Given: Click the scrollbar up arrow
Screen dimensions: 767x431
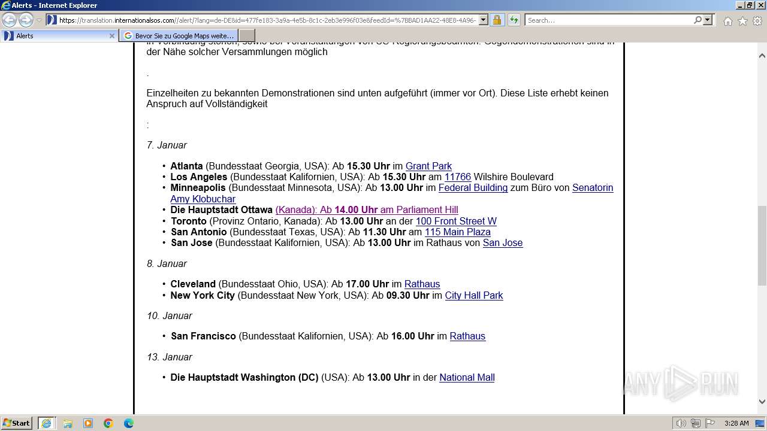Looking at the screenshot, I should pyautogui.click(x=762, y=56).
